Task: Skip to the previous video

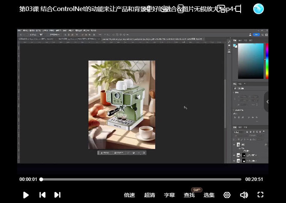Action: [42, 195]
